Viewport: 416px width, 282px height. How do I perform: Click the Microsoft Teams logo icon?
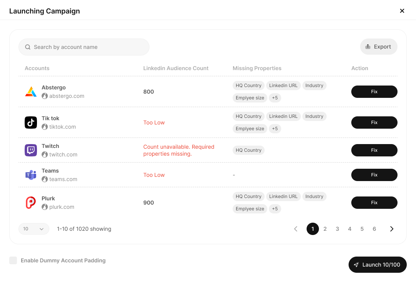31,175
